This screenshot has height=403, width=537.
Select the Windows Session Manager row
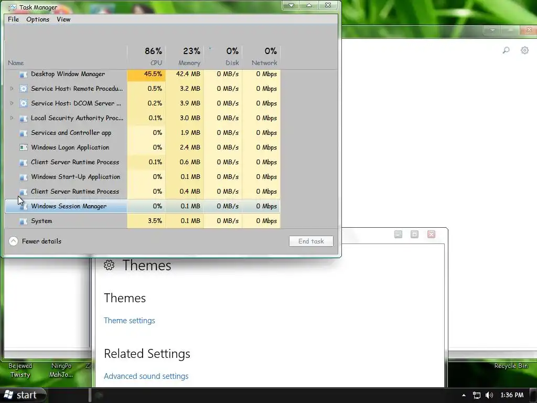[x=143, y=206]
